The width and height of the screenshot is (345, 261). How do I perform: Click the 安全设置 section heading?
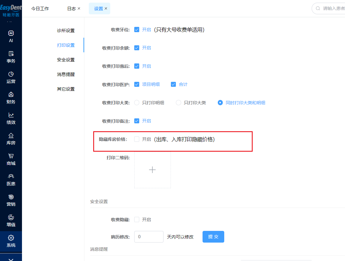[99, 202]
